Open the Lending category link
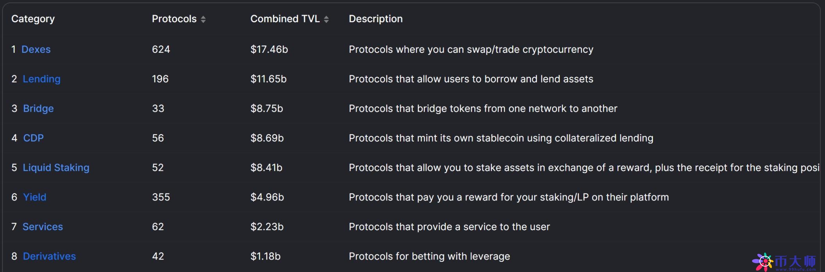The height and width of the screenshot is (272, 825). (41, 79)
